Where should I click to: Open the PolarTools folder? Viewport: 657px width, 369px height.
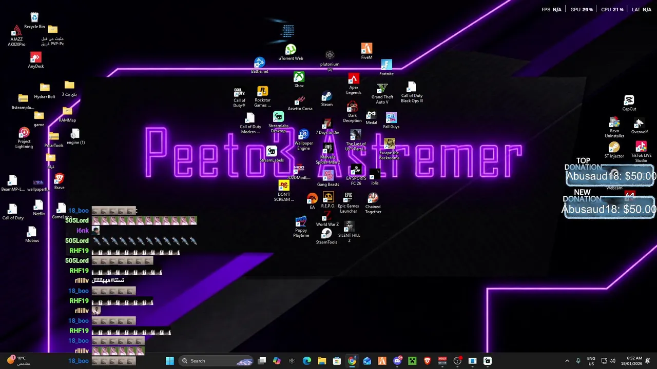click(x=54, y=139)
